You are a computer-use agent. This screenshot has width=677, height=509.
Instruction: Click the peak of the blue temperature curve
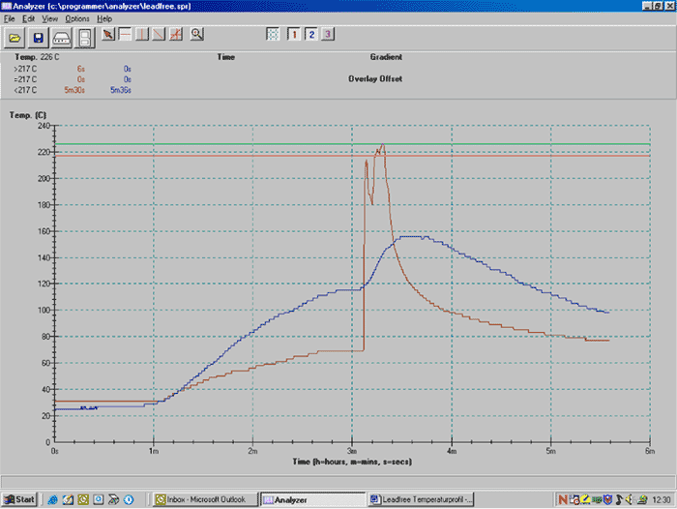click(412, 237)
